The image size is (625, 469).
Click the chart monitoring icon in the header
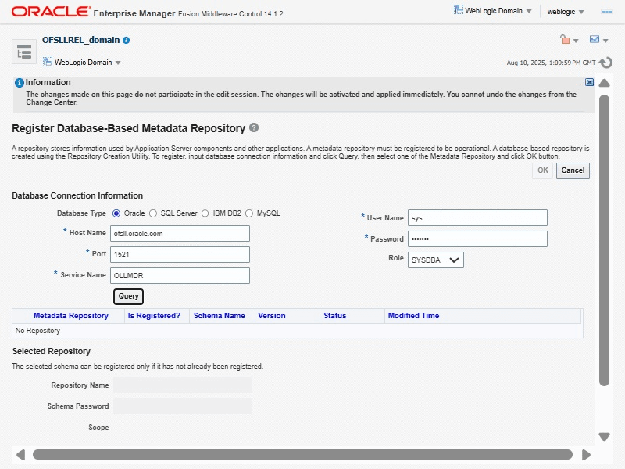[x=595, y=39]
